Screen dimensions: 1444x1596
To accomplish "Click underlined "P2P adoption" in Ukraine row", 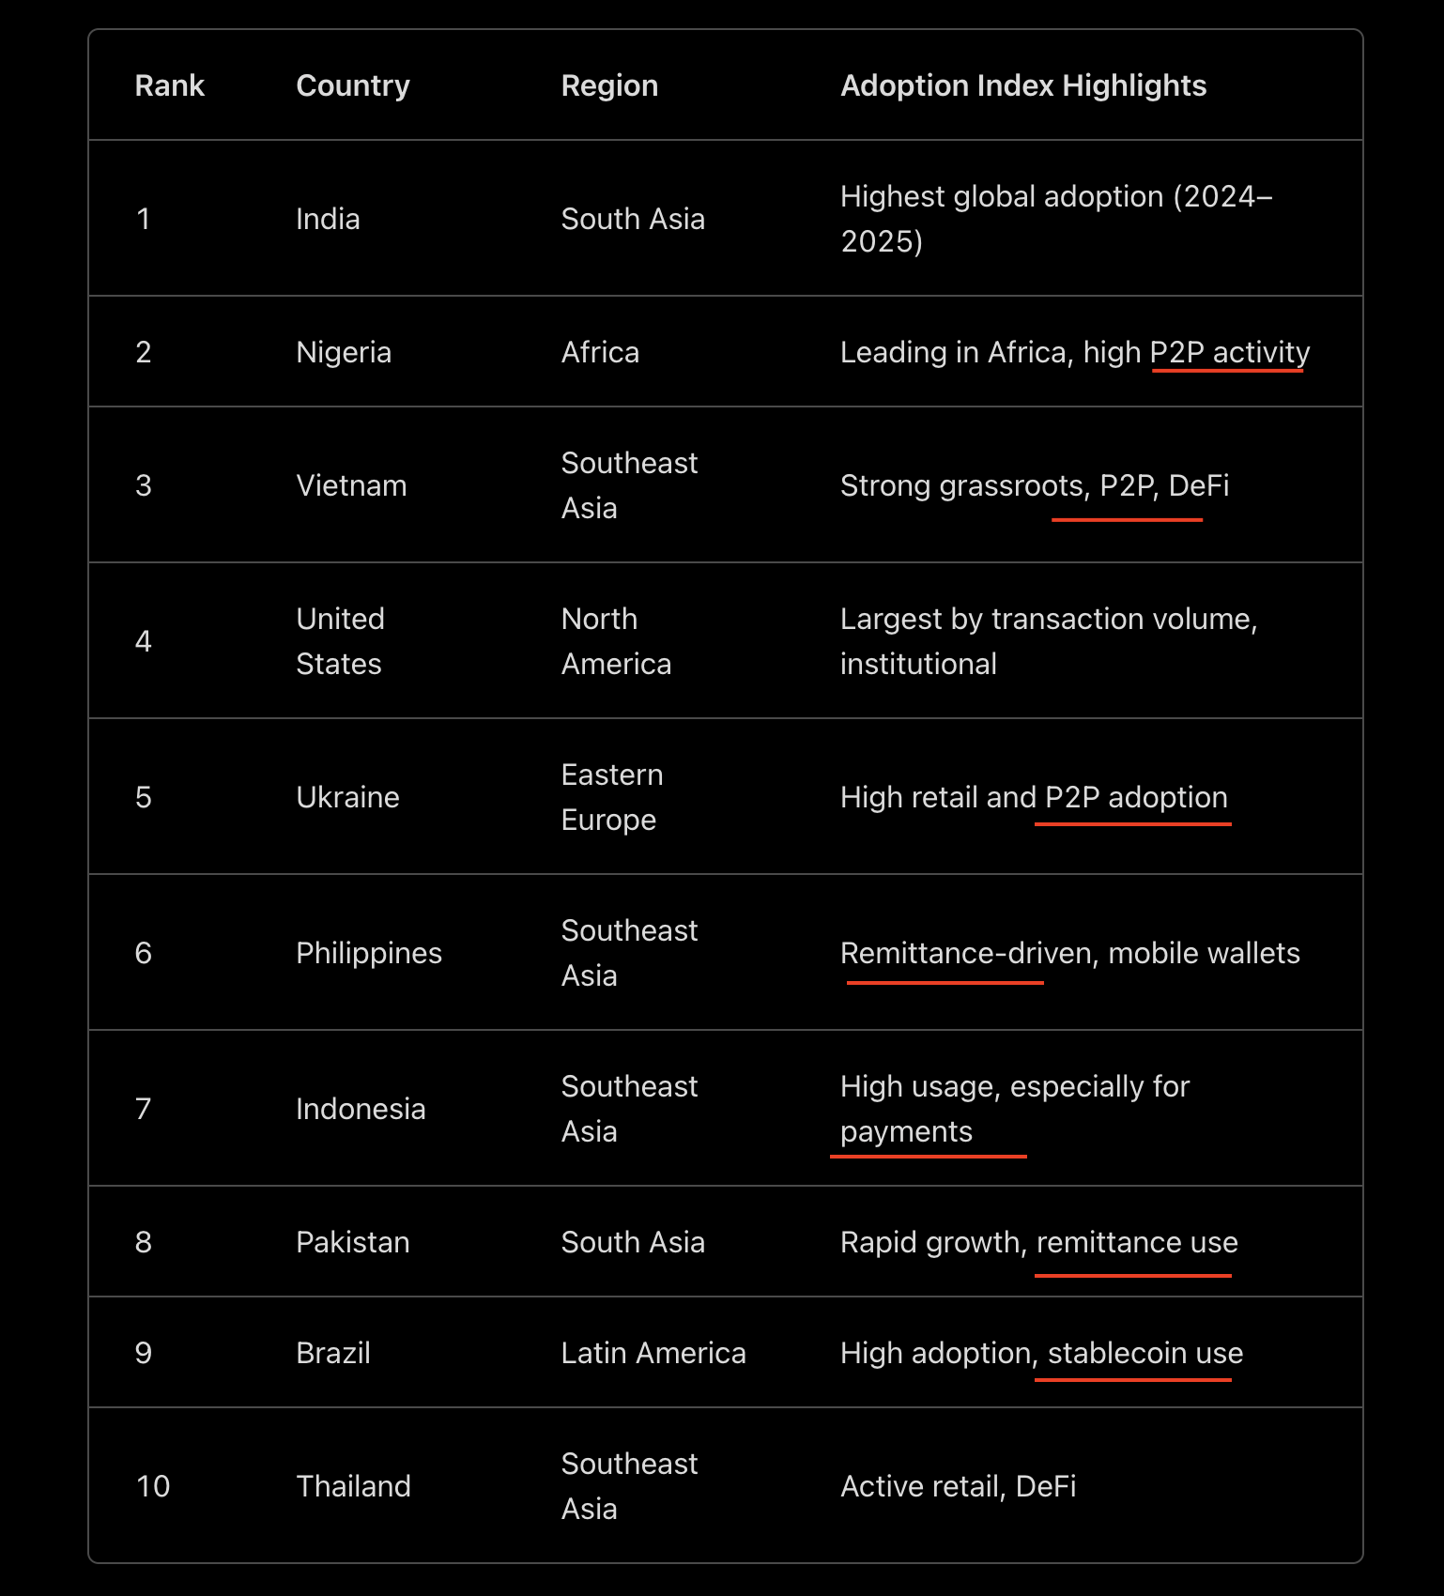I will 1135,797.
